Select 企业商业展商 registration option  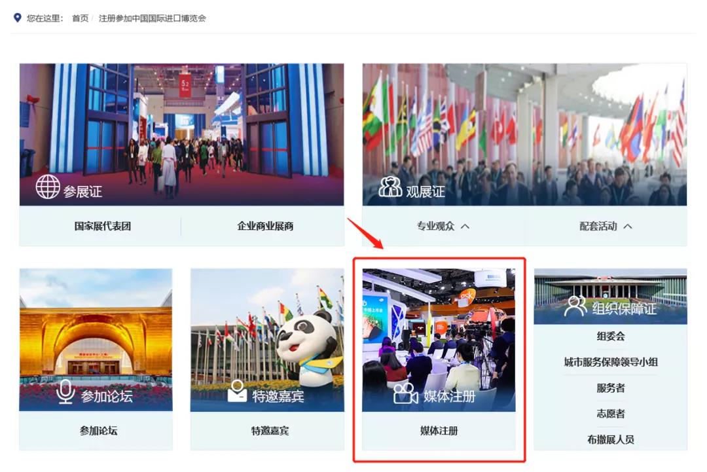[265, 226]
